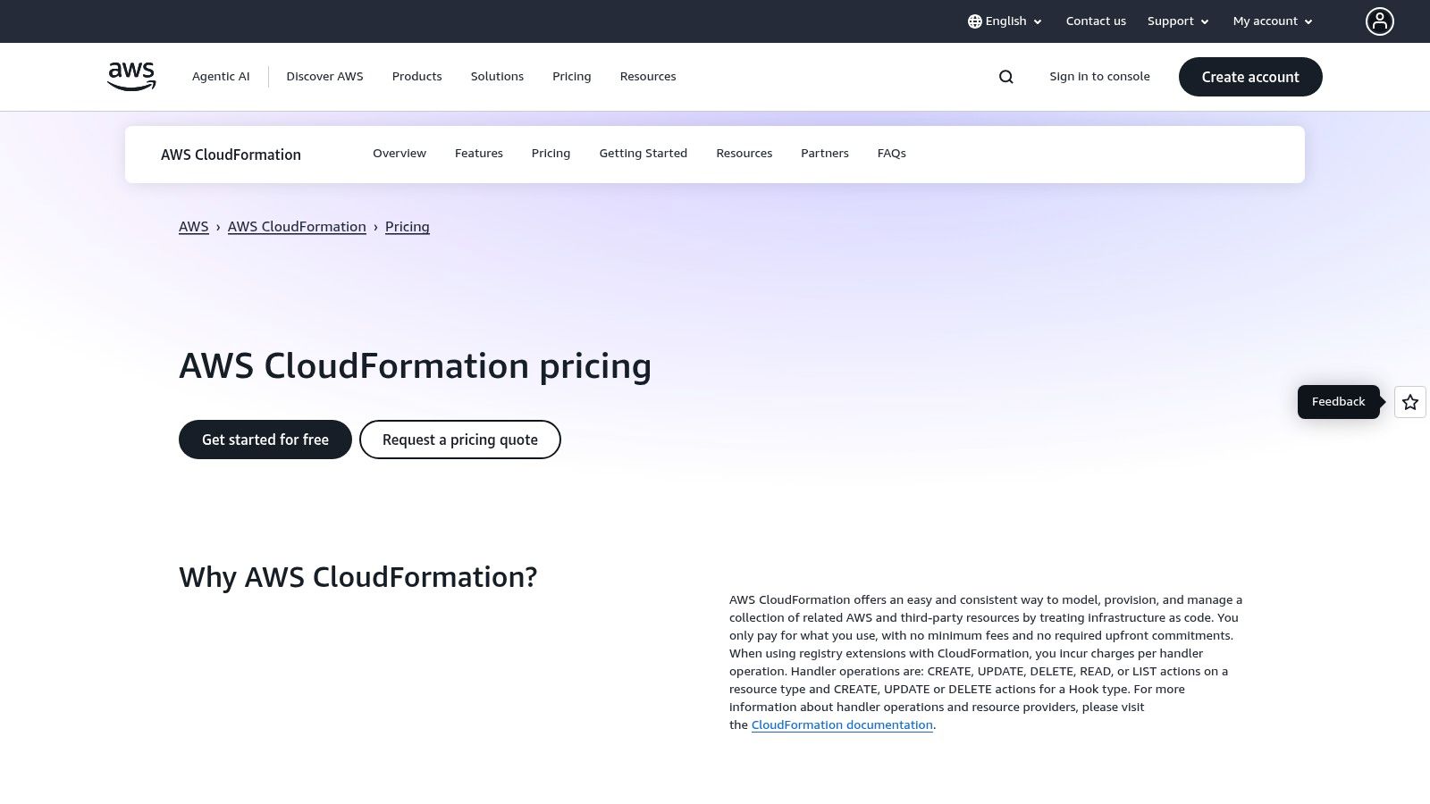Click the AWS CloudFormation pricing heading

tap(416, 366)
